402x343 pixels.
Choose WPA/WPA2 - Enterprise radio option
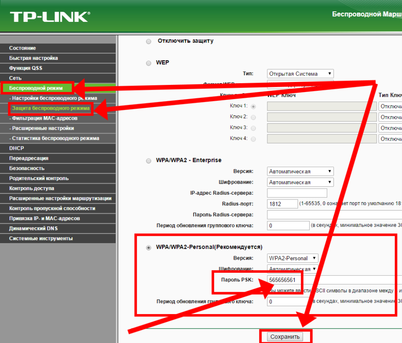(x=149, y=161)
